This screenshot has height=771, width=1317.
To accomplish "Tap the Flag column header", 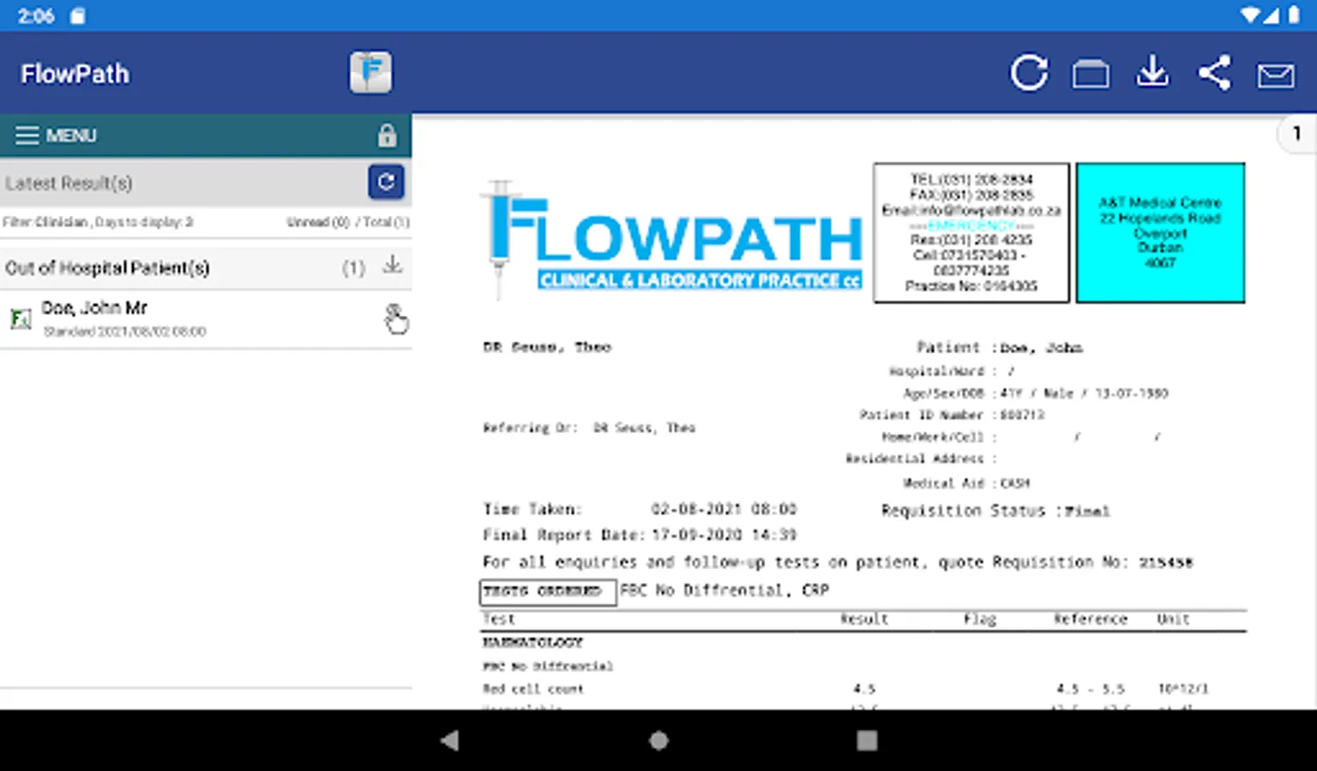I will coord(979,619).
